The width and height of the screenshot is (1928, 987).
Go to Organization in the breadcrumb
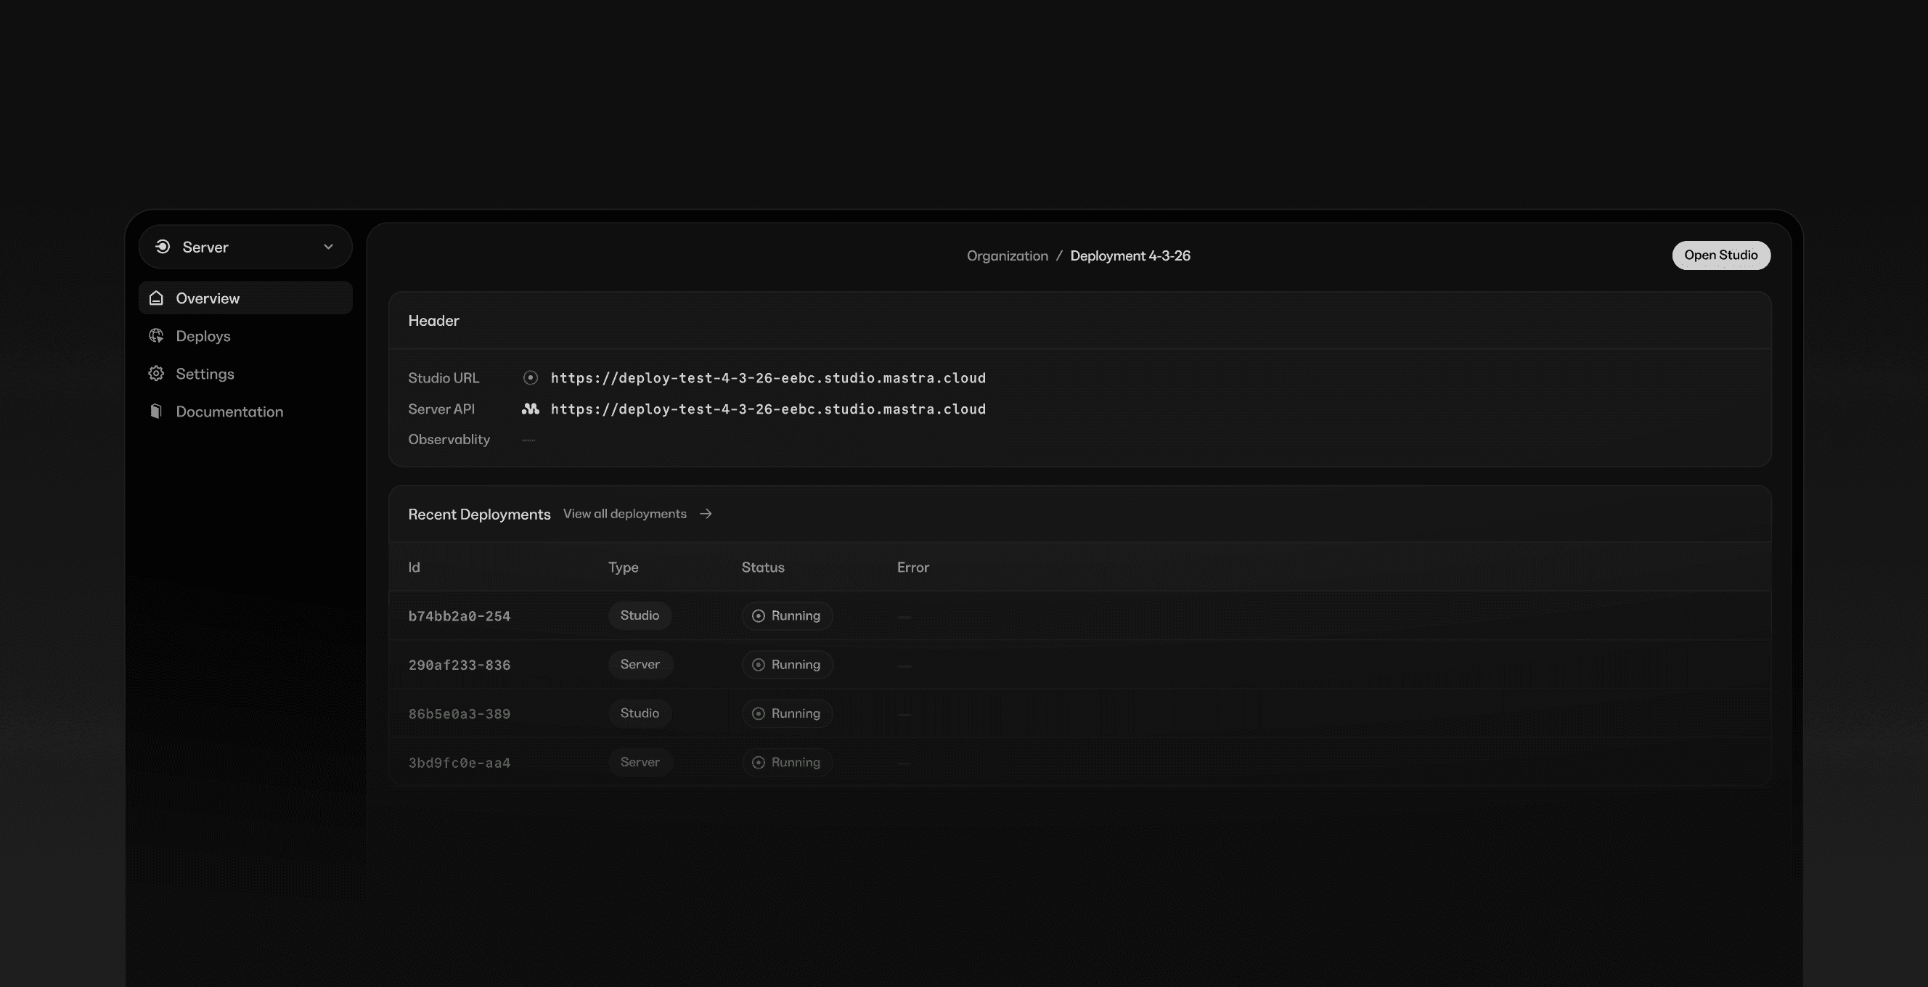[1007, 256]
